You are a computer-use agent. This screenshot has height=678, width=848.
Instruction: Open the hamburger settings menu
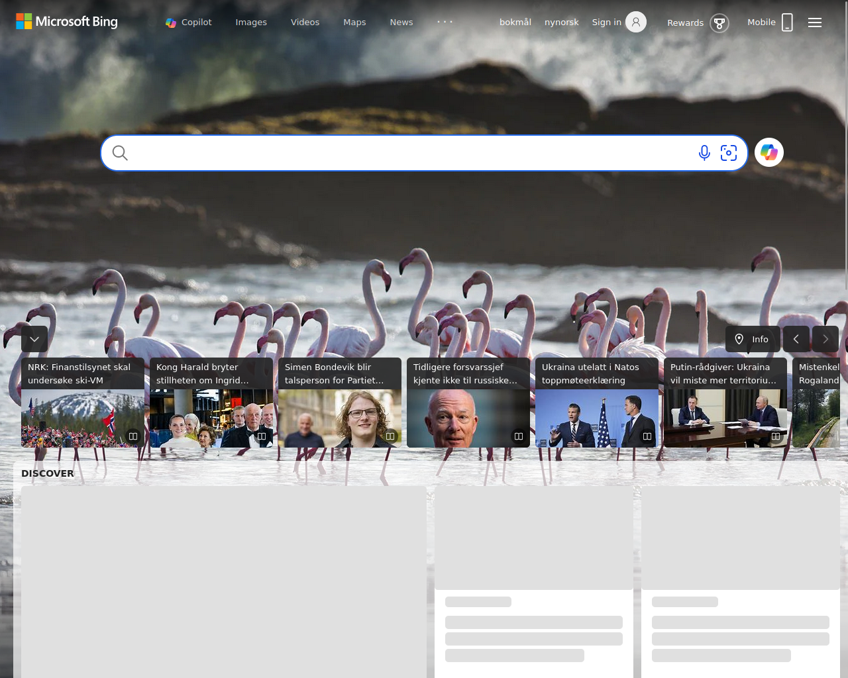point(815,23)
